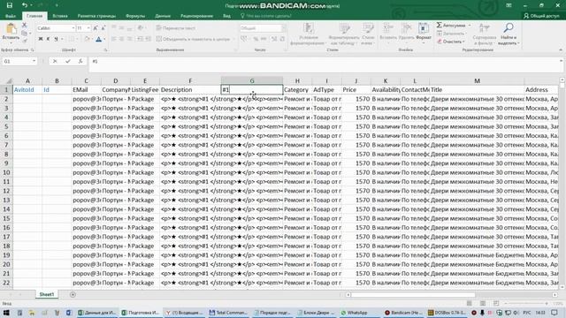Open the Name Box dropdown arrow next to G1

point(34,61)
